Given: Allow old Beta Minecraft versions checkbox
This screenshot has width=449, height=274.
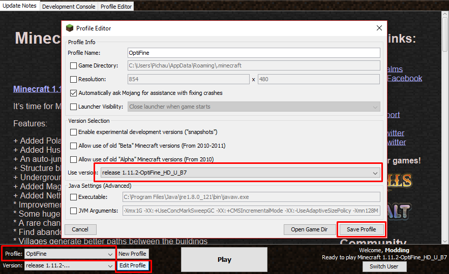Looking at the screenshot, I should click(73, 146).
